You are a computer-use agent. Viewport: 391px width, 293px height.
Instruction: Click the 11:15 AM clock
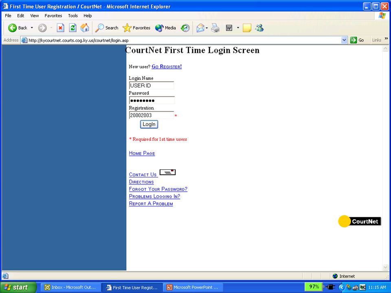pyautogui.click(x=377, y=287)
